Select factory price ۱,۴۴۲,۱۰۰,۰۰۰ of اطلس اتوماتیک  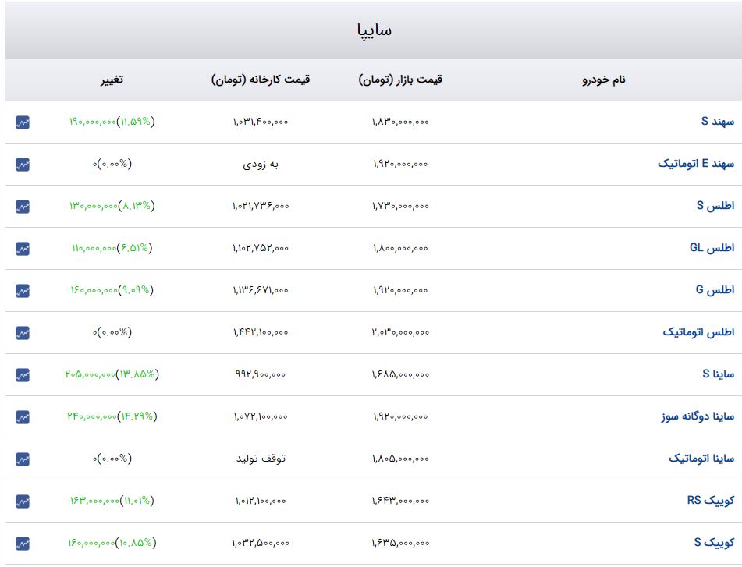(261, 332)
